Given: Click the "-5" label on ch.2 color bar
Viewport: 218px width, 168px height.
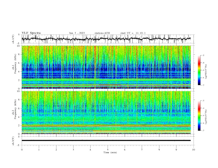Looking at the screenshot, I should (203, 116).
